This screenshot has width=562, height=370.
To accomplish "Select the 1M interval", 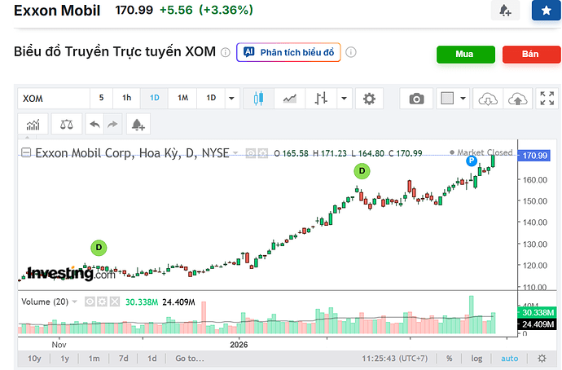I will [182, 98].
